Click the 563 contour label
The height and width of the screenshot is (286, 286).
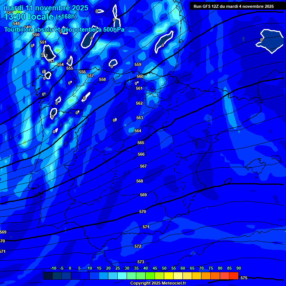pyautogui.click(x=140, y=118)
